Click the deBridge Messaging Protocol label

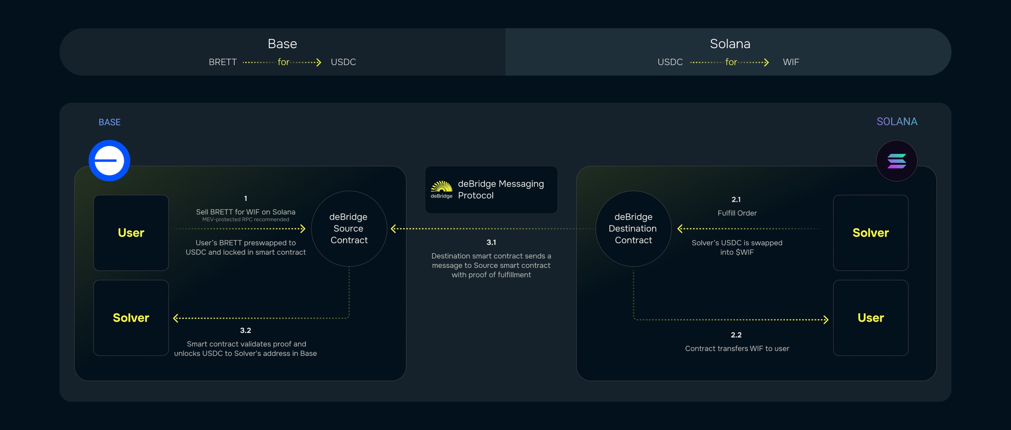pos(501,189)
